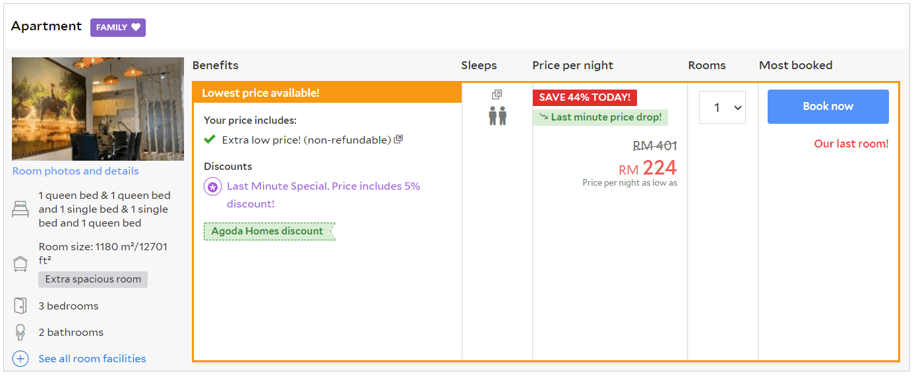Click the Extra spacious room tag
The image size is (918, 380).
pyautogui.click(x=93, y=279)
